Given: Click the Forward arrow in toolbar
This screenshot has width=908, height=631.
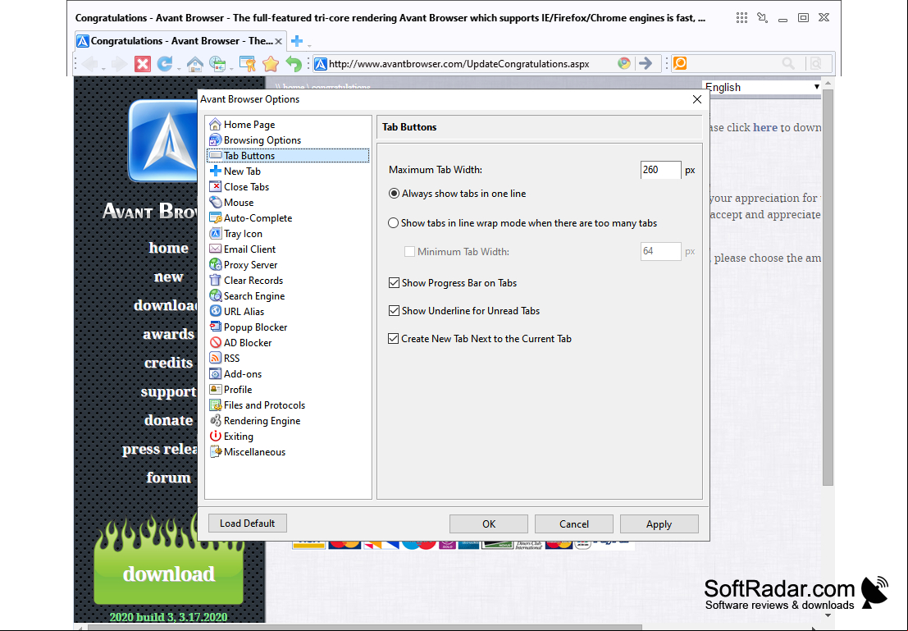Looking at the screenshot, I should pos(119,64).
